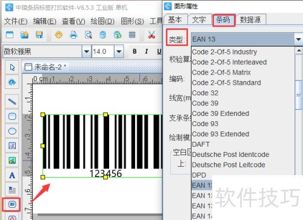The height and width of the screenshot is (220, 303).
Task: Open the print preview magnifier icon
Action: click(88, 35)
